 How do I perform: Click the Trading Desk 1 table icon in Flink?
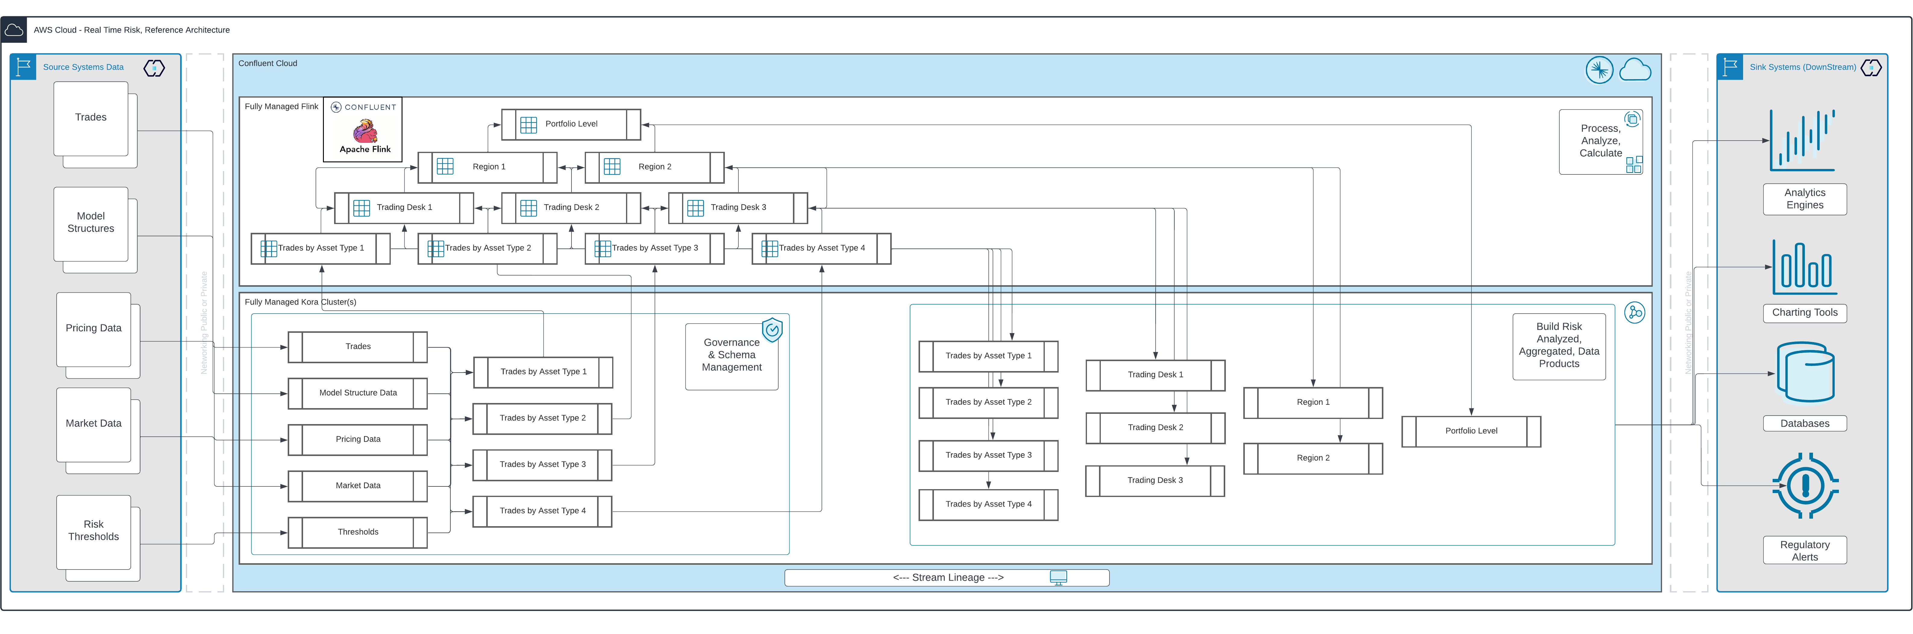point(362,208)
